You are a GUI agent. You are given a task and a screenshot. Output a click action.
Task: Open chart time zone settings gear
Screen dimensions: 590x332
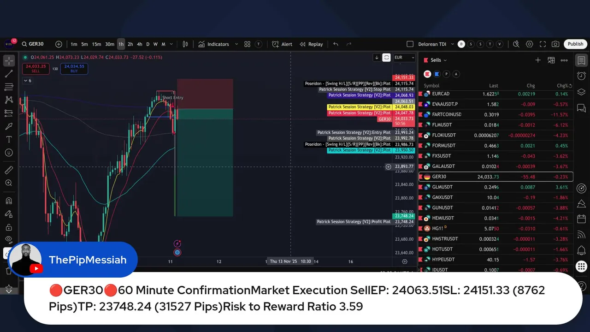(405, 261)
